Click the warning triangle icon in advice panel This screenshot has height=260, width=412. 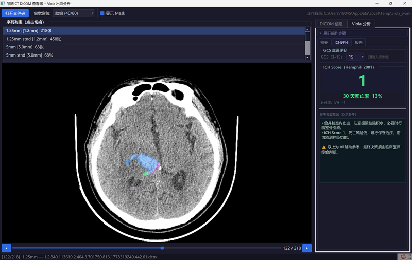pos(324,147)
